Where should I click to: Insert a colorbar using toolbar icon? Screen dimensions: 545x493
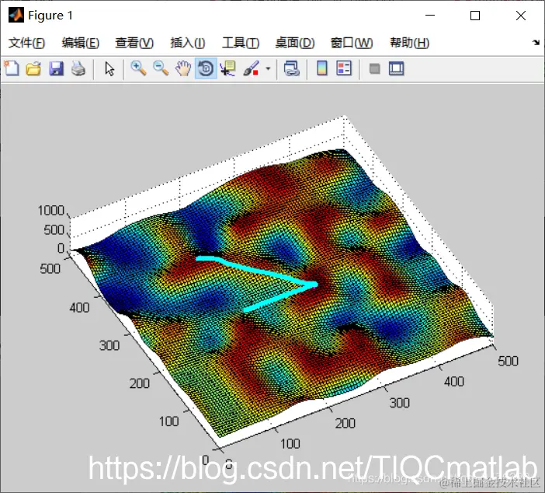(x=322, y=68)
